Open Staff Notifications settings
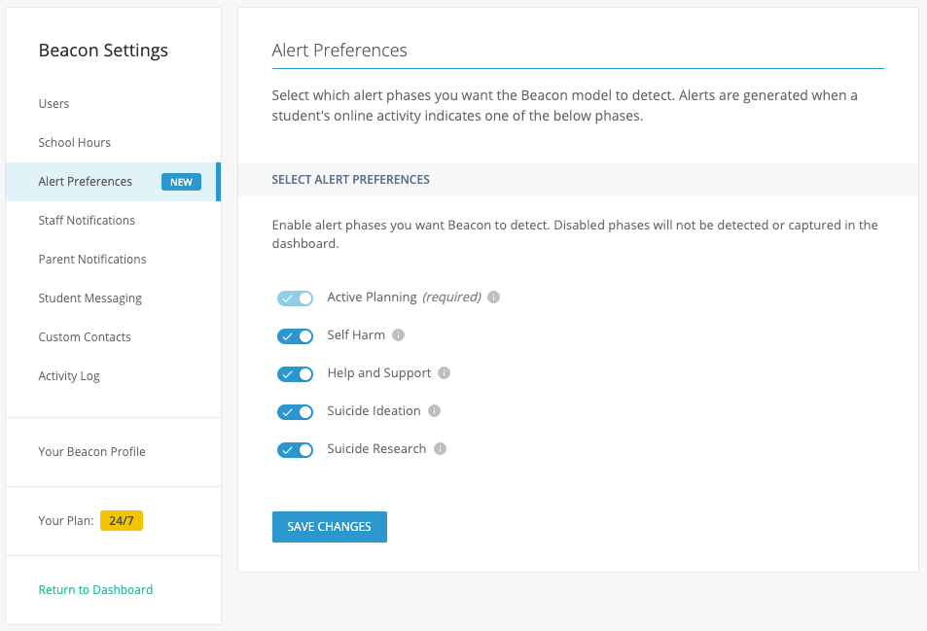This screenshot has height=631, width=927. point(87,221)
